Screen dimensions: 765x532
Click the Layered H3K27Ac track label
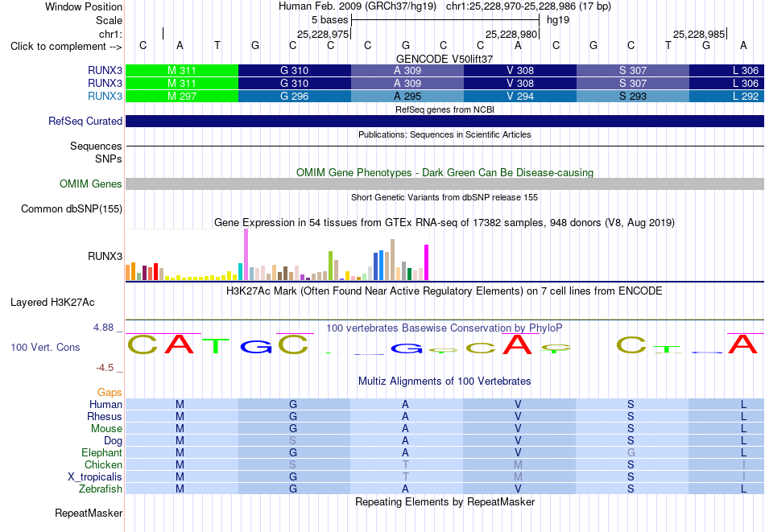52,303
